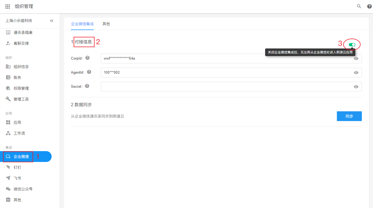Click the Secret help tooltip icon
The height and width of the screenshot is (208, 373).
click(87, 86)
